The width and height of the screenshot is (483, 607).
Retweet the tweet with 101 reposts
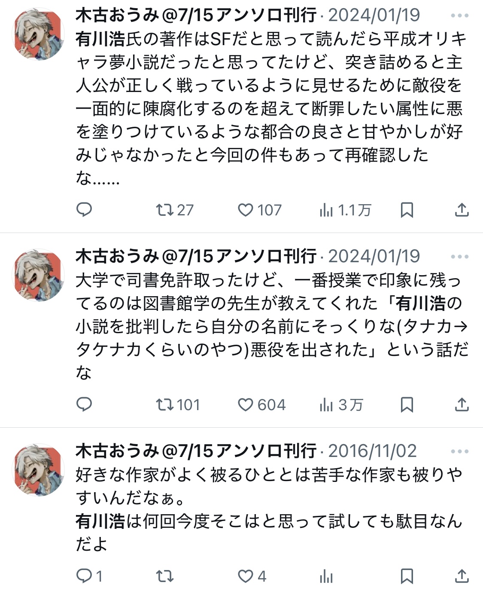[x=178, y=405]
